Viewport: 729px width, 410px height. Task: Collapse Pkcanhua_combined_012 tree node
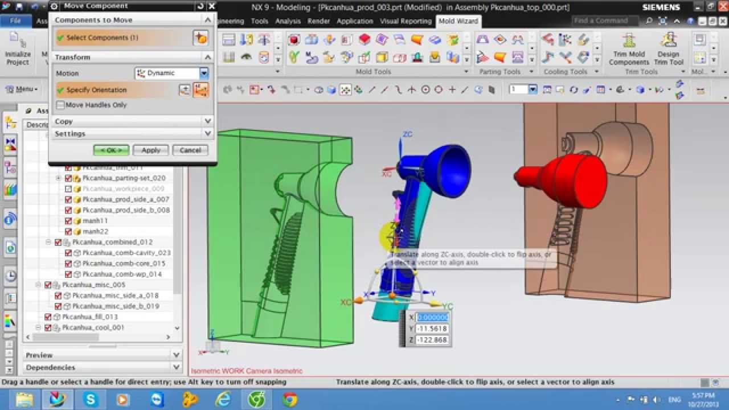(49, 242)
